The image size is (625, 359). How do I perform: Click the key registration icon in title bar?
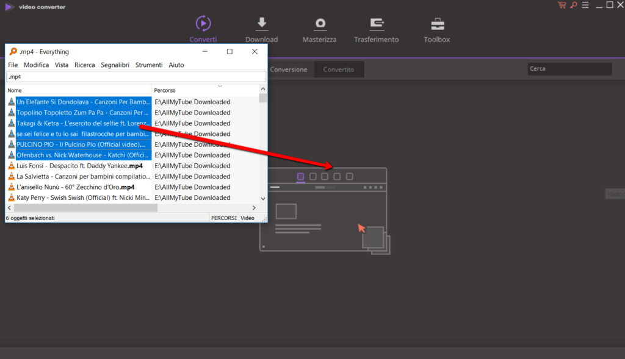(574, 5)
